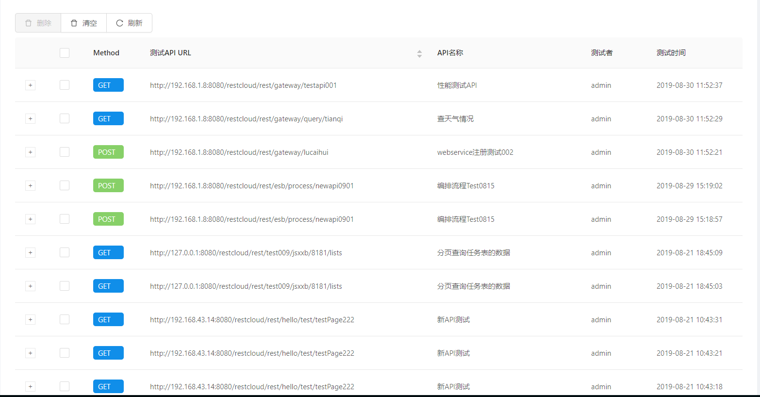Check the box for the 18:45:09 row
Viewport: 760px width, 397px height.
coord(65,252)
